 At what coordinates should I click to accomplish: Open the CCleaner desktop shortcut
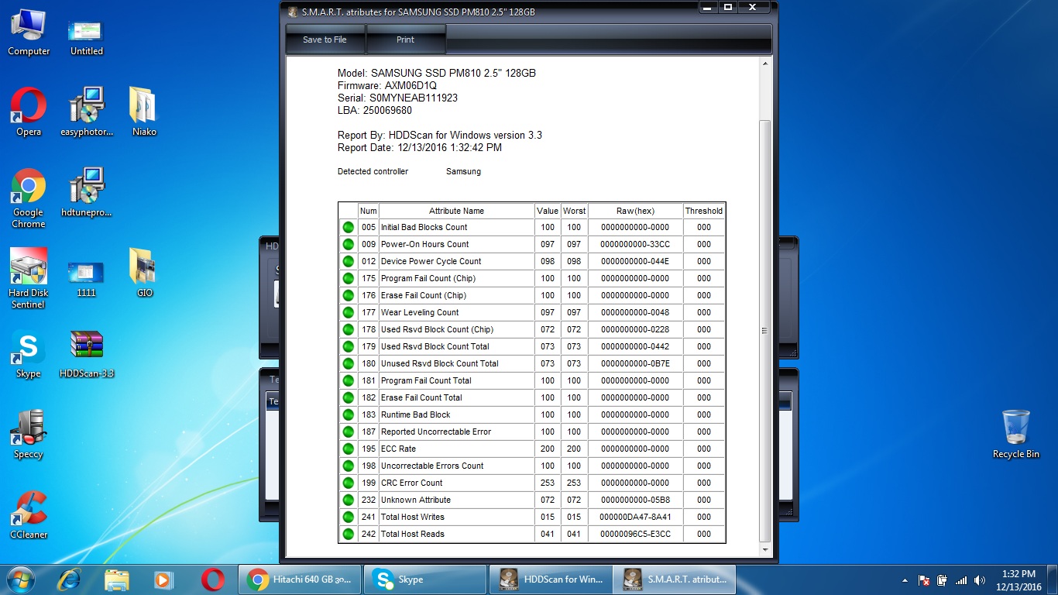[x=29, y=508]
